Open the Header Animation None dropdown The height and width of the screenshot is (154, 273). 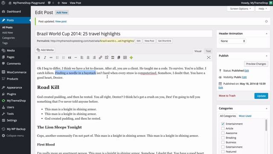click(232, 41)
